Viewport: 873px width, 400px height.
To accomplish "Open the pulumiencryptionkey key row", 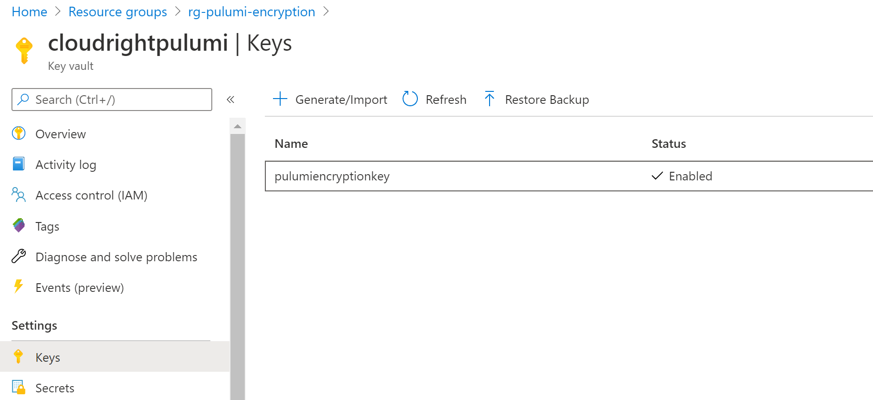I will [569, 176].
